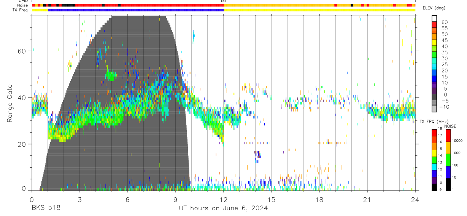Click the 'NOISE' legend title
The width and height of the screenshot is (467, 216).
[450, 126]
